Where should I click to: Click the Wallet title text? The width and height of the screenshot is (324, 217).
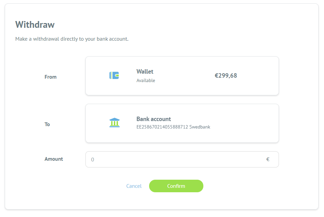click(145, 72)
